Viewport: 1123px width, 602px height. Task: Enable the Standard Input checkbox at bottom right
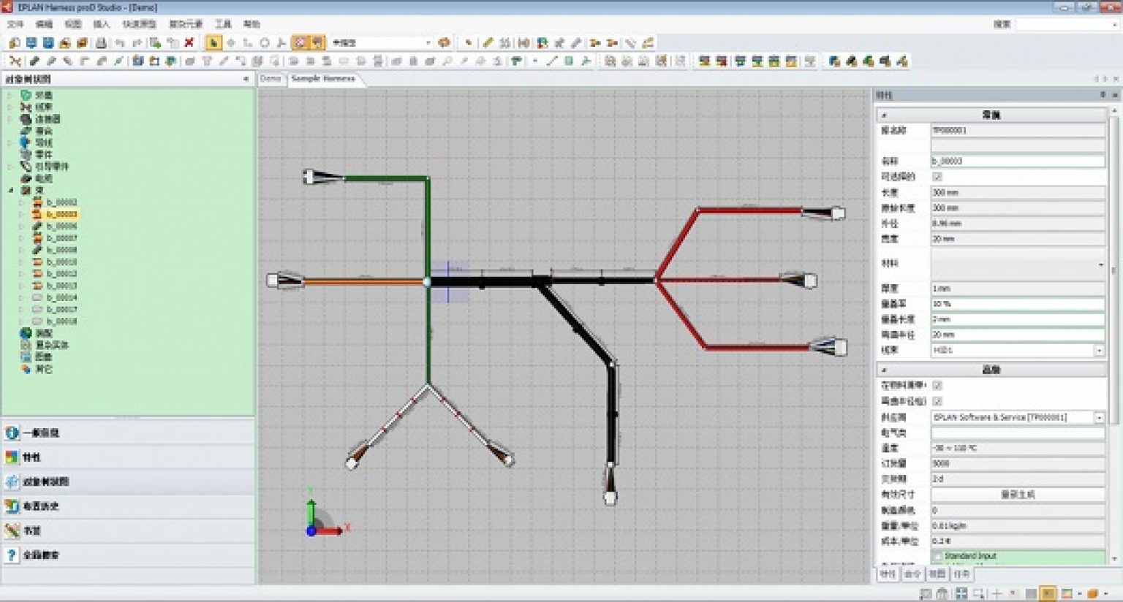point(938,555)
